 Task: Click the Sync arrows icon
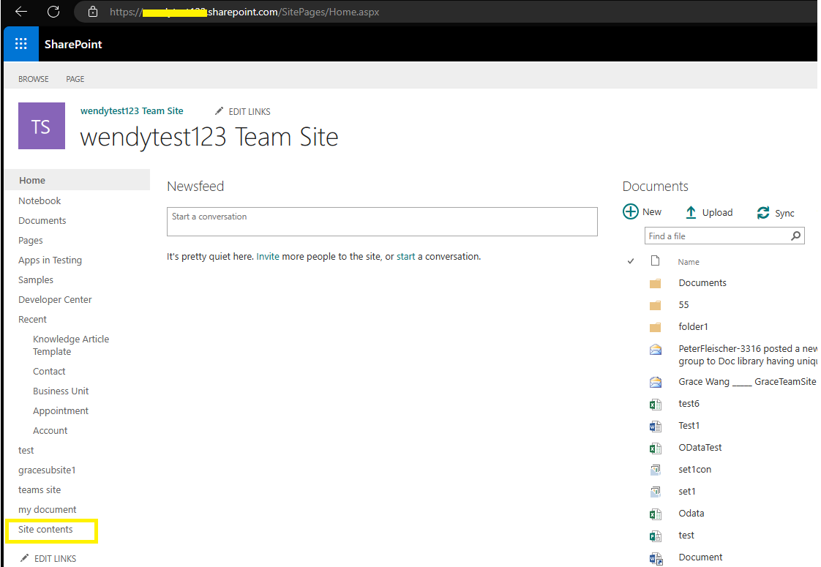tap(763, 213)
